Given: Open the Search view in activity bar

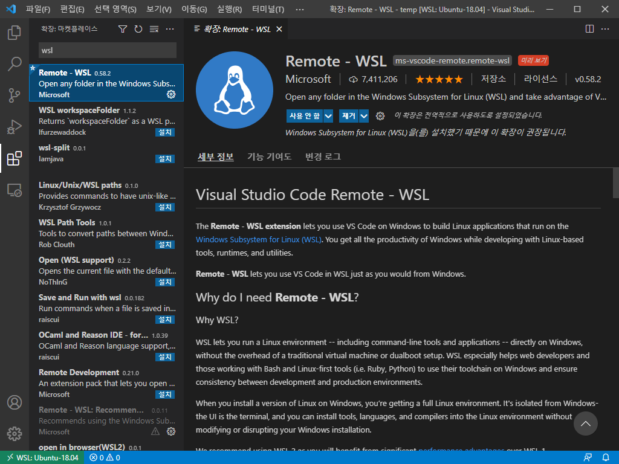Looking at the screenshot, I should point(15,64).
